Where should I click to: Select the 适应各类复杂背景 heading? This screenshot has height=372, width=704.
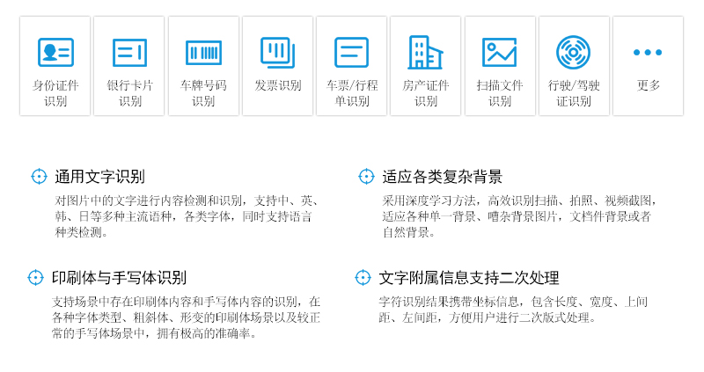[442, 177]
